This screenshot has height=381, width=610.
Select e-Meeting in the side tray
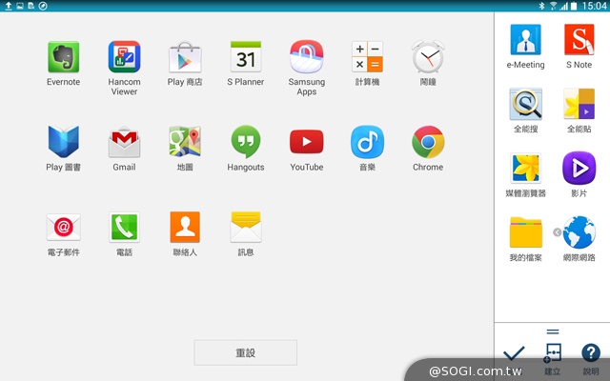[525, 41]
